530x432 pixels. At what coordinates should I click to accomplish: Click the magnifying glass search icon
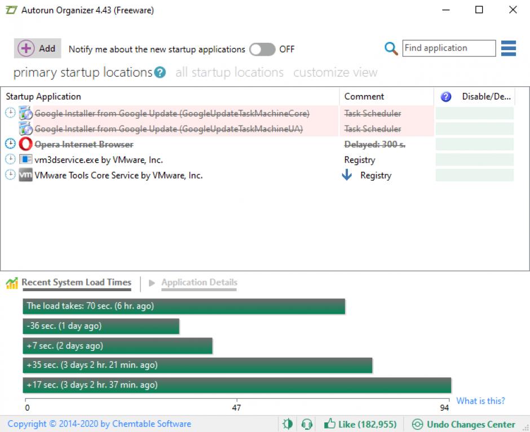(391, 48)
